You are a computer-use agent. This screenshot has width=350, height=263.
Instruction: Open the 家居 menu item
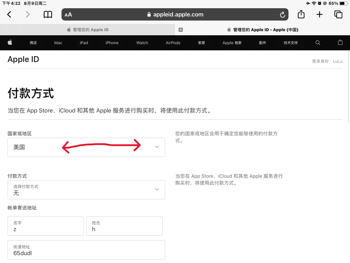[x=201, y=43]
